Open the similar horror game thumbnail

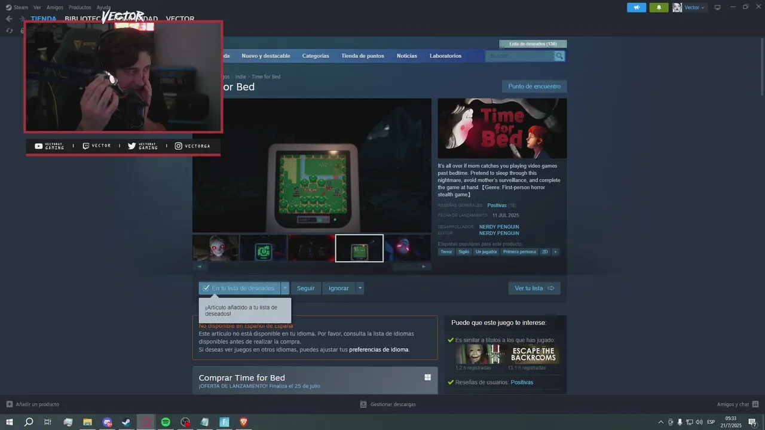pyautogui.click(x=481, y=354)
